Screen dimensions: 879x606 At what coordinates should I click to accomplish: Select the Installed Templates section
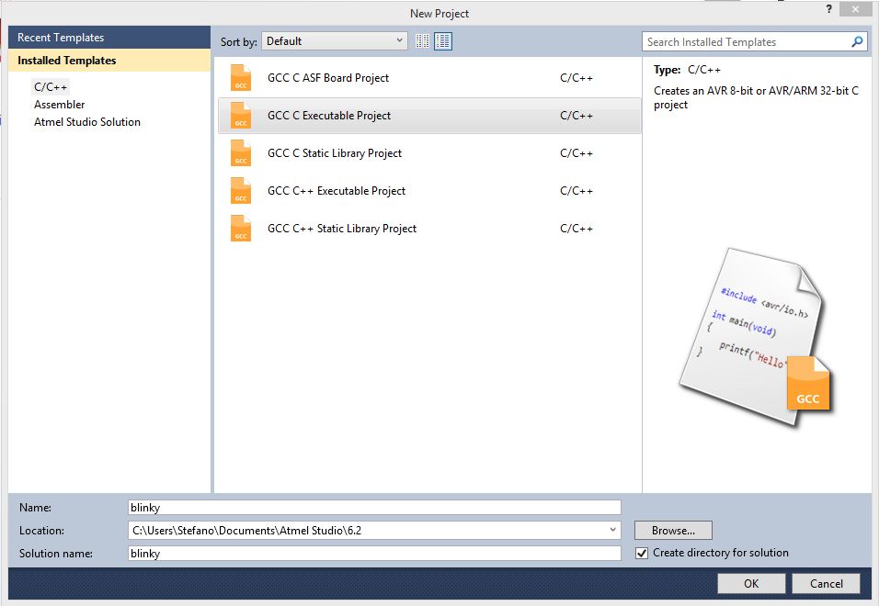click(x=67, y=61)
